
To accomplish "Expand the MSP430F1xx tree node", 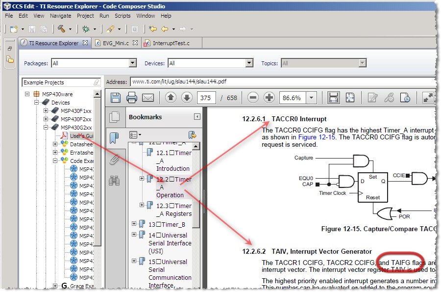I will pos(46,110).
